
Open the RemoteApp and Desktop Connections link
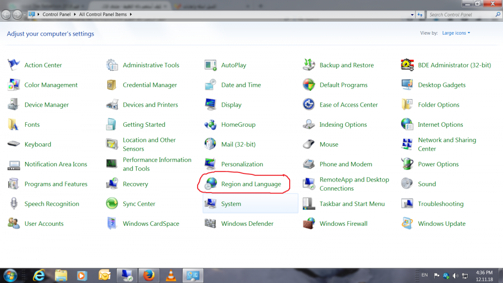(x=354, y=184)
